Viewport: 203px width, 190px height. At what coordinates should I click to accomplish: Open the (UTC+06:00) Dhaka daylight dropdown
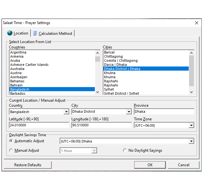click(191, 141)
